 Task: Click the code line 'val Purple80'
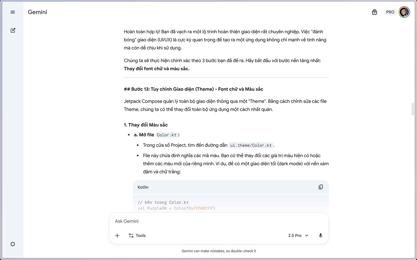(176, 209)
